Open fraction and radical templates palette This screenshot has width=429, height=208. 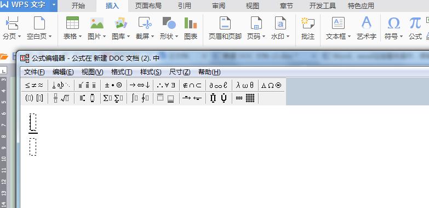[61, 98]
